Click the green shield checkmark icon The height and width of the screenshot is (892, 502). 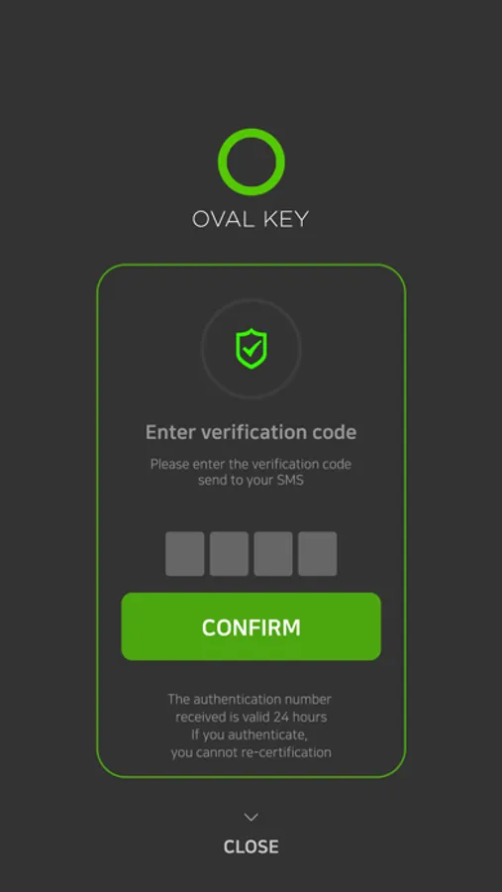(x=251, y=349)
